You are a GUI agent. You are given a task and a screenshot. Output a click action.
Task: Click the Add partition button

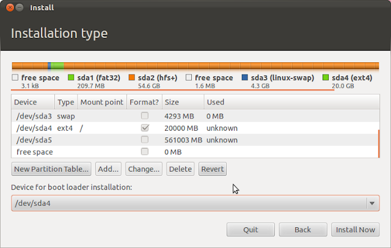tap(108, 169)
